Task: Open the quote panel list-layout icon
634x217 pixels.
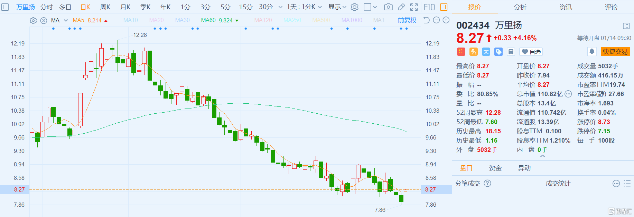Action: [626, 26]
